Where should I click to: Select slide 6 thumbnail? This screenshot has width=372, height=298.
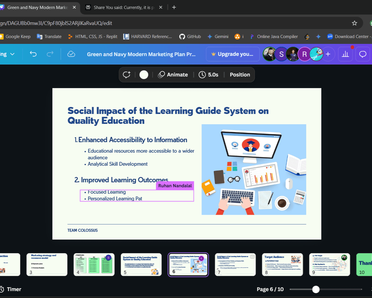[x=188, y=264]
